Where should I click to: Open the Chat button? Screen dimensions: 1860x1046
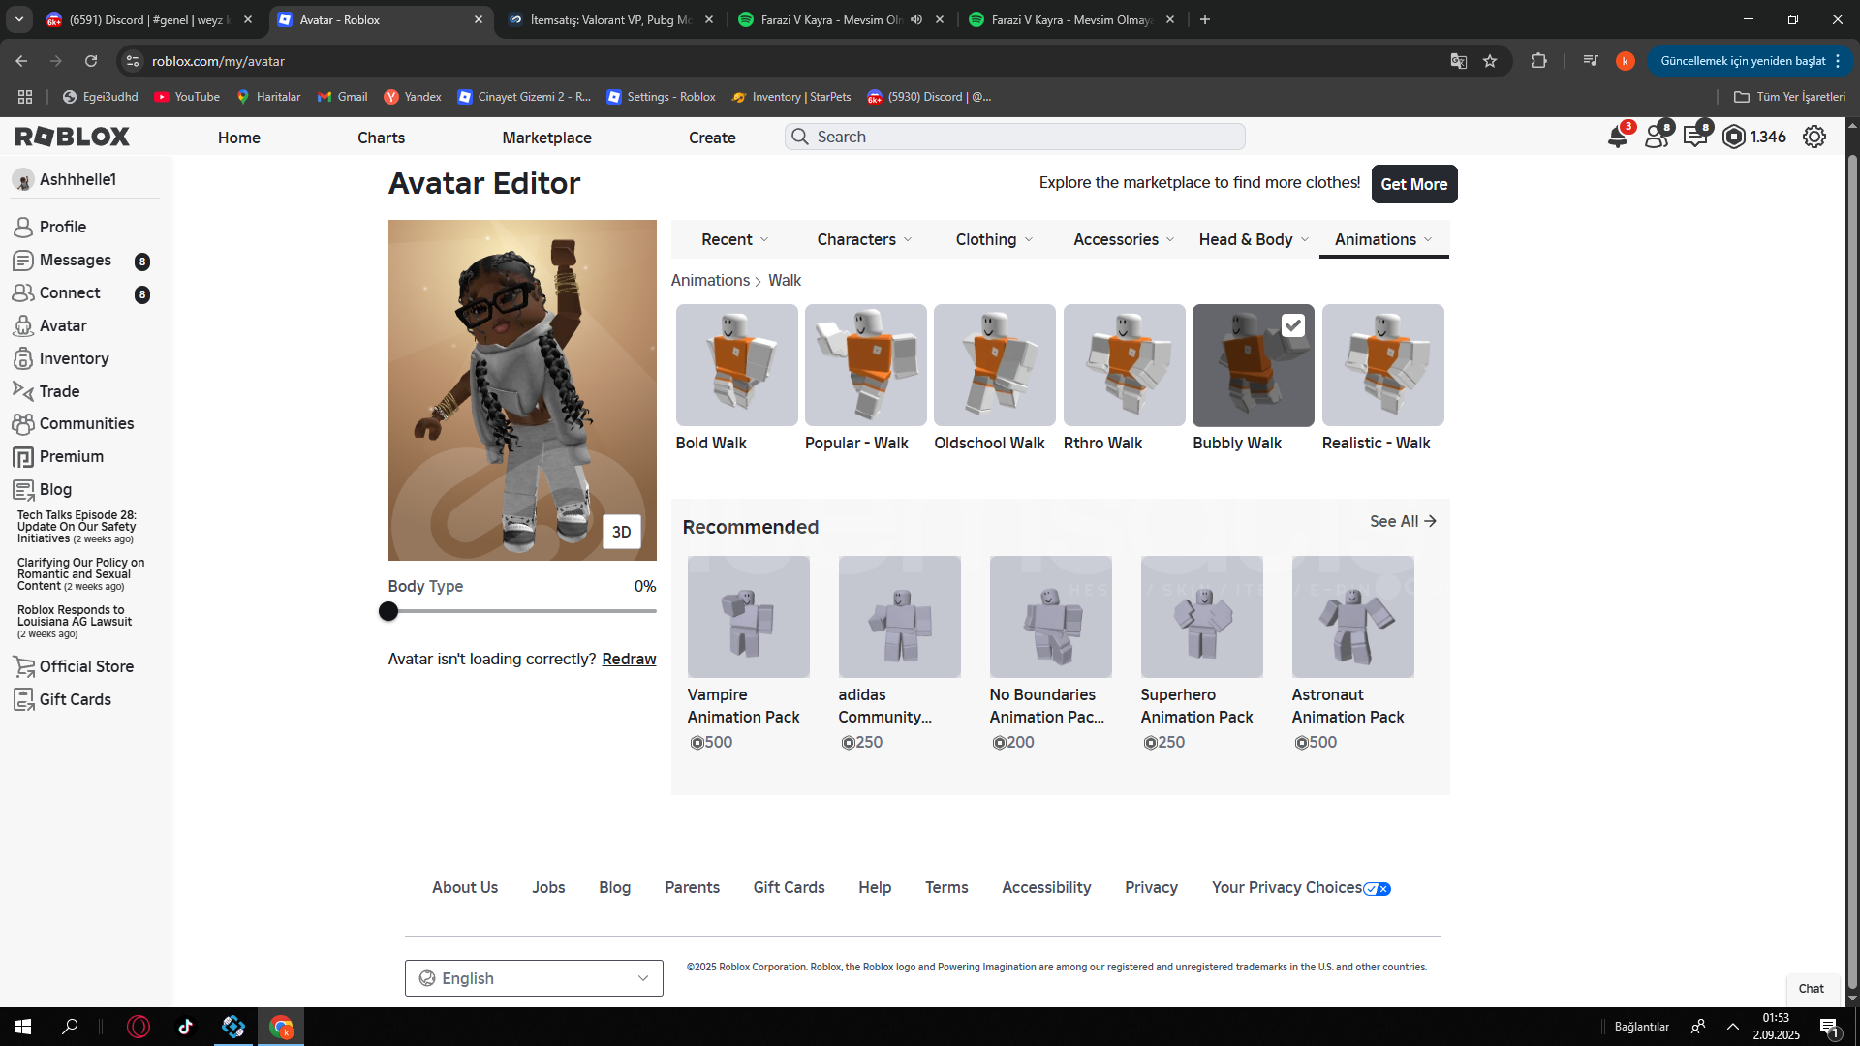pos(1811,989)
